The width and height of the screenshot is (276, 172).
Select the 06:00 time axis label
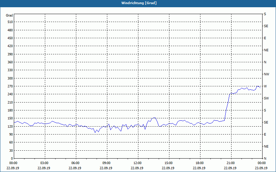click(x=75, y=163)
